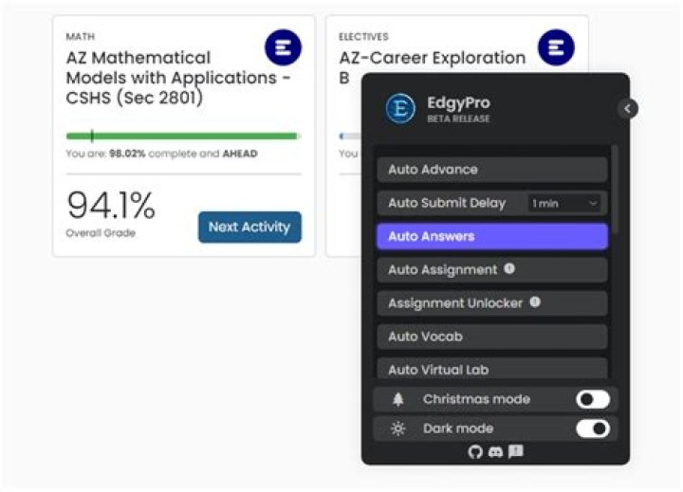Screen dimensions: 683x492
Task: Open the Discord link icon
Action: click(x=495, y=452)
